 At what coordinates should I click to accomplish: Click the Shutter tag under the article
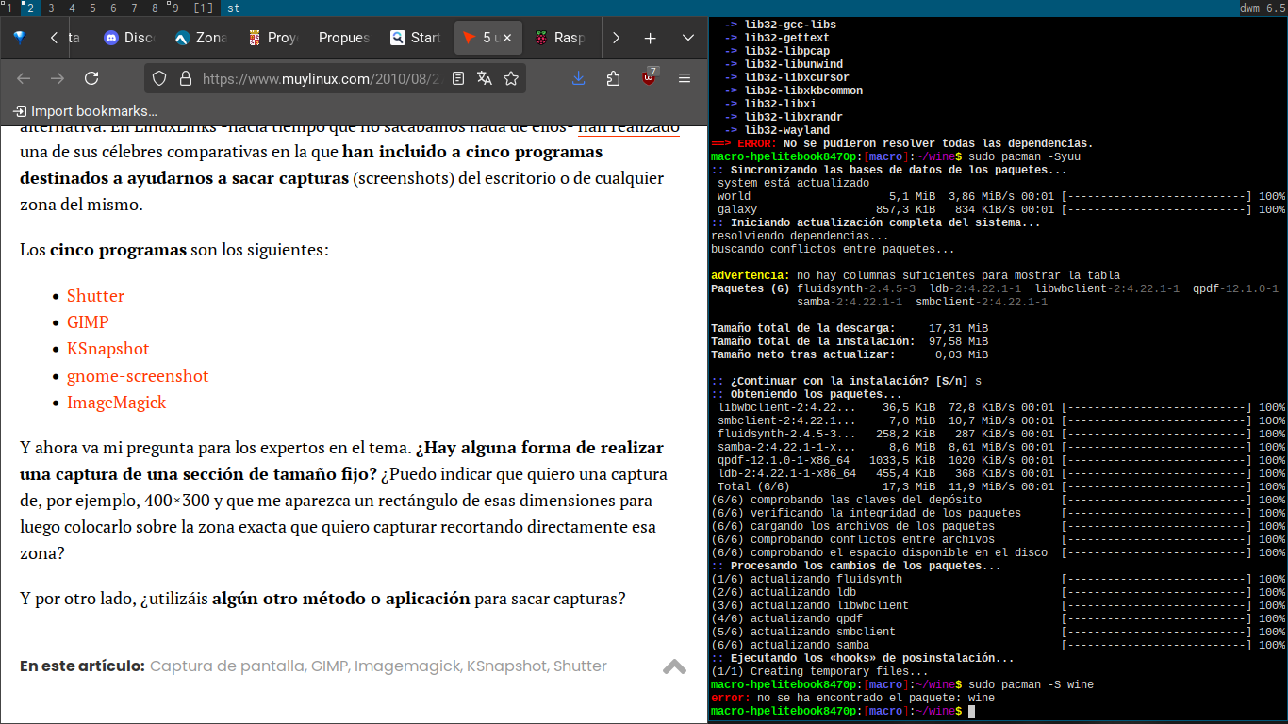(x=580, y=666)
